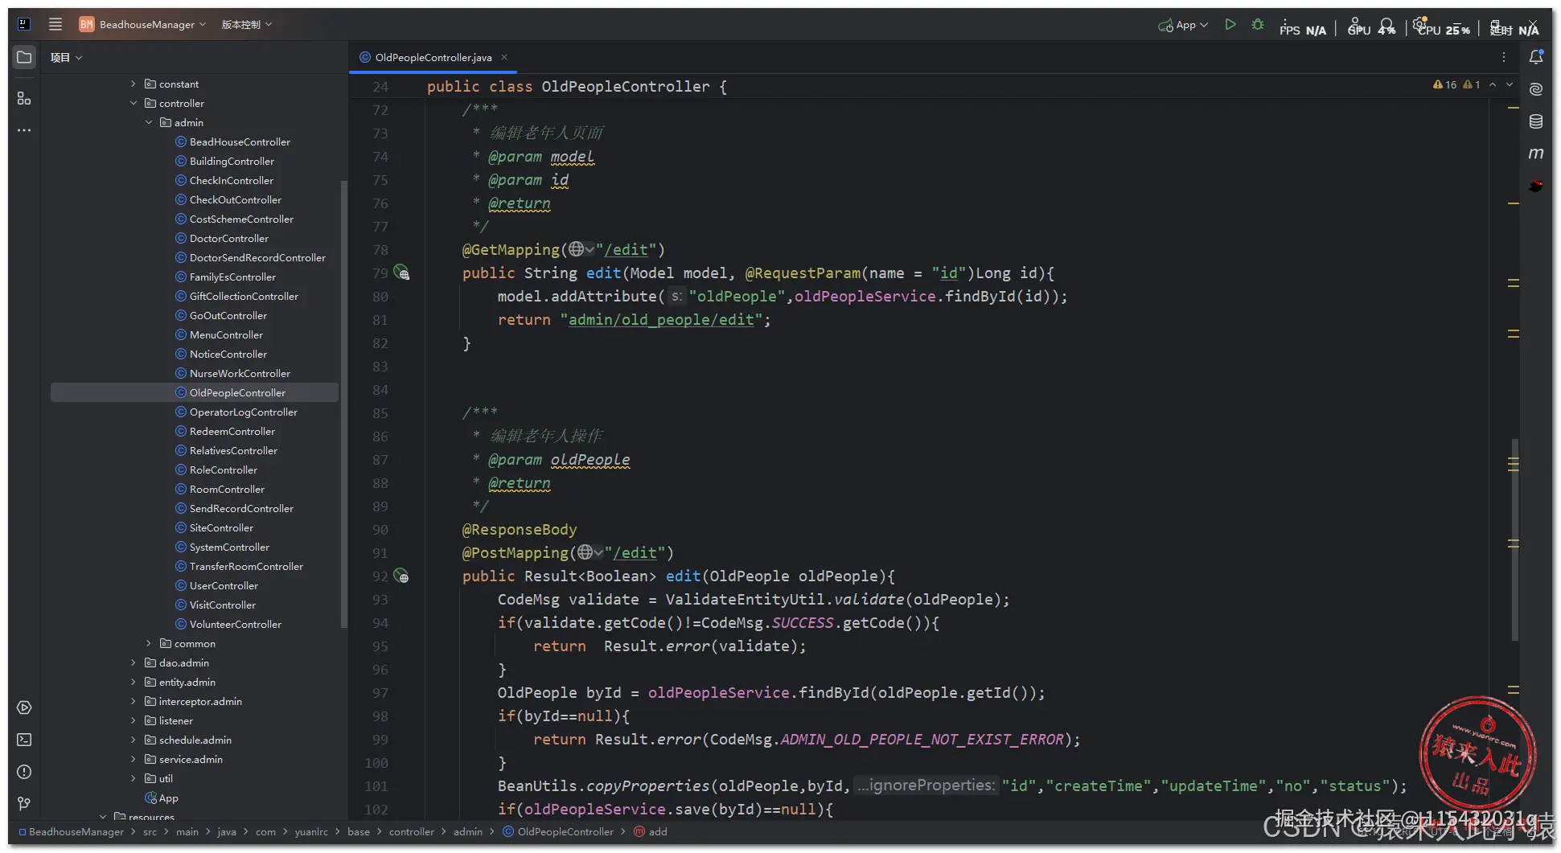Click the "/edit" URL in @GetMapping

(x=626, y=250)
